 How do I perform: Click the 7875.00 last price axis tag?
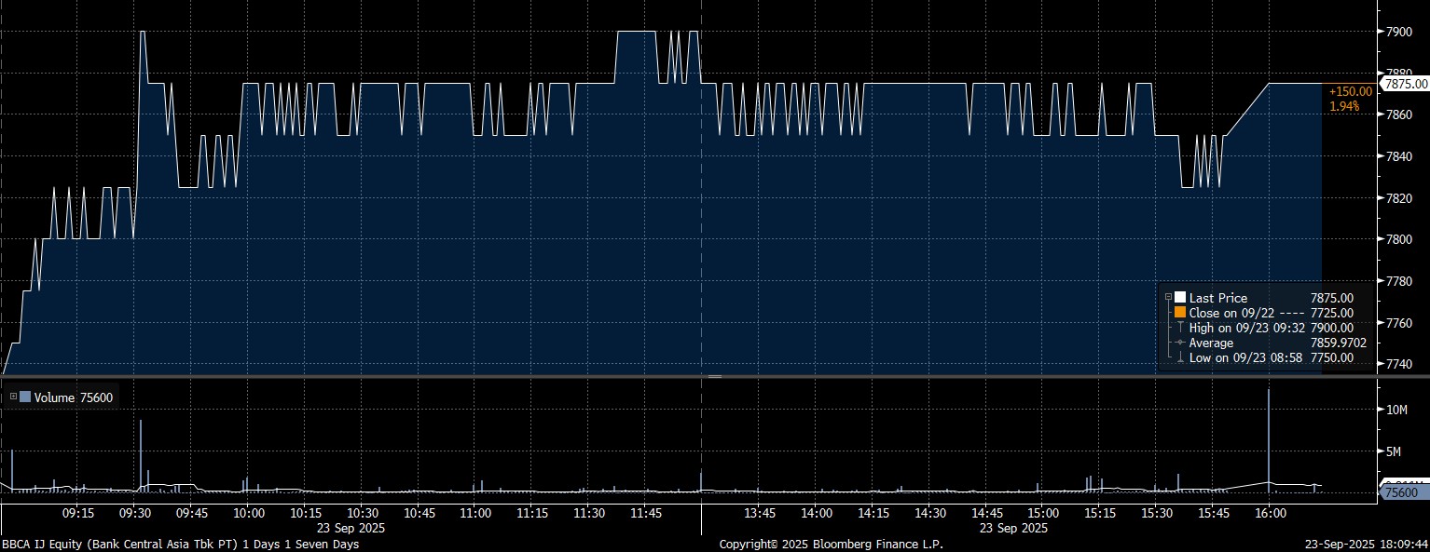[1405, 84]
